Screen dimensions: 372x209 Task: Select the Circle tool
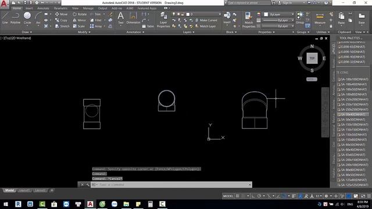[27, 18]
